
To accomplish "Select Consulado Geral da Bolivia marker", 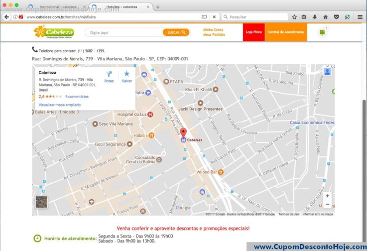I will point(159,160).
